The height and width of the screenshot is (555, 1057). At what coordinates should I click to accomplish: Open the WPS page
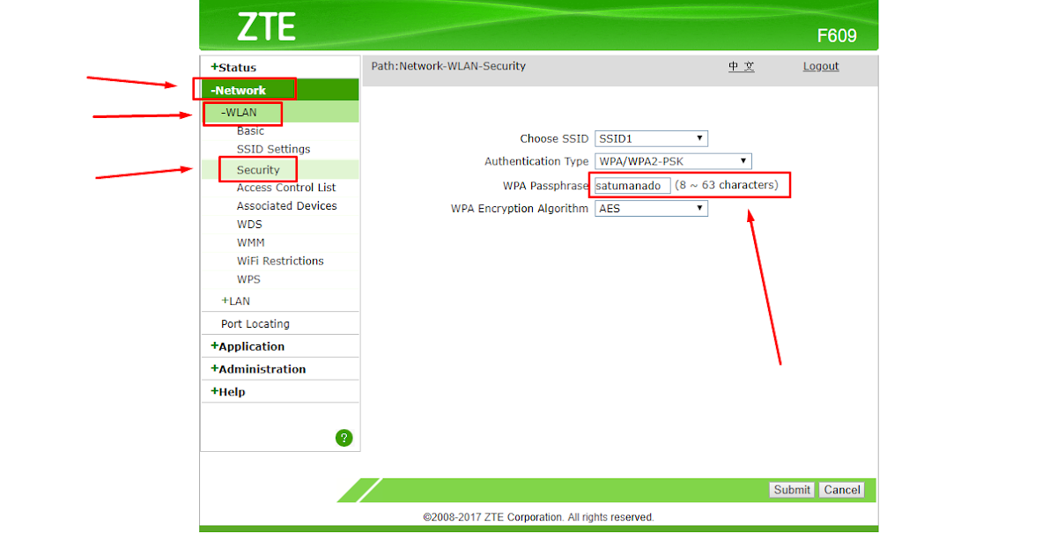coord(248,279)
